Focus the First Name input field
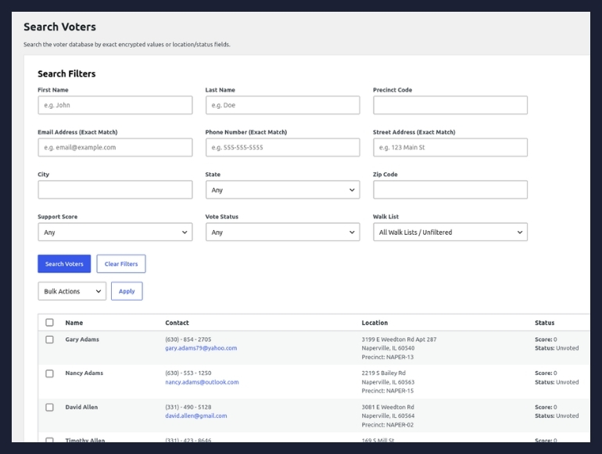Viewport: 602px width, 454px height. [x=115, y=105]
